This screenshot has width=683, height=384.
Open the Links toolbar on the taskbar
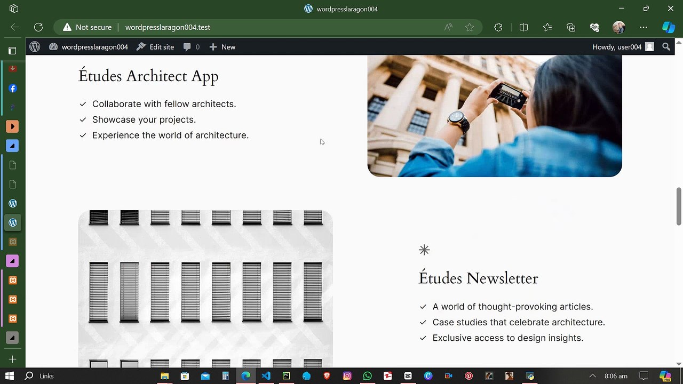tap(46, 376)
